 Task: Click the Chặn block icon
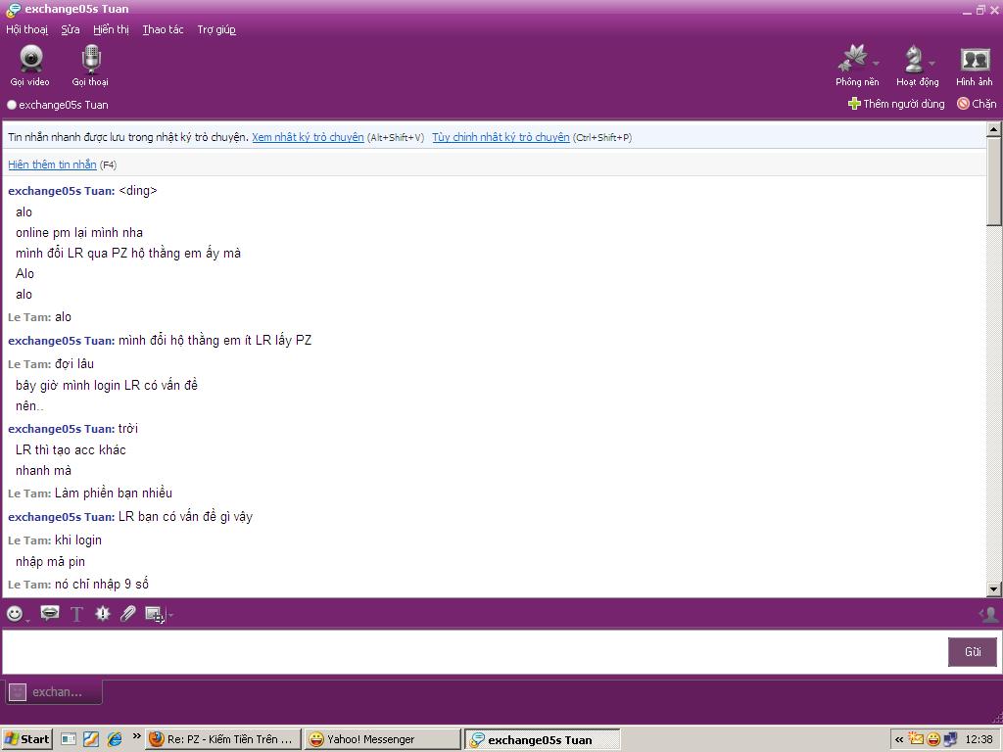(x=963, y=103)
